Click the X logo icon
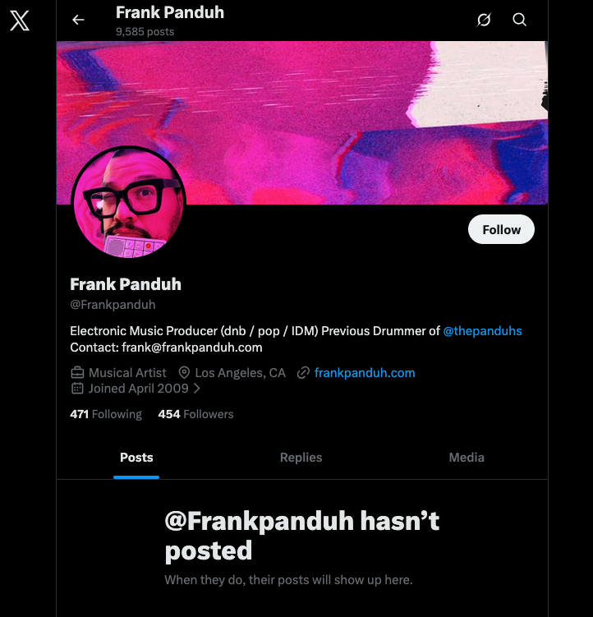 (20, 21)
